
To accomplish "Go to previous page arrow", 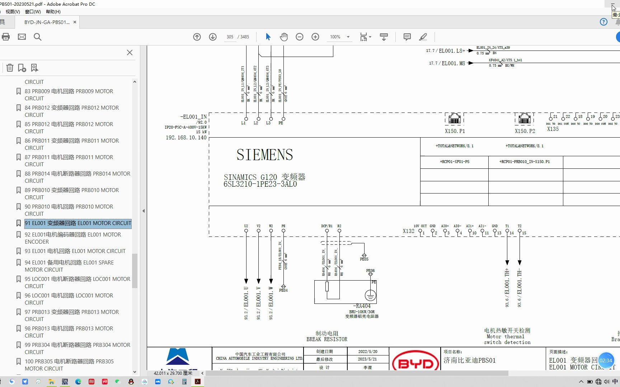I will point(197,37).
